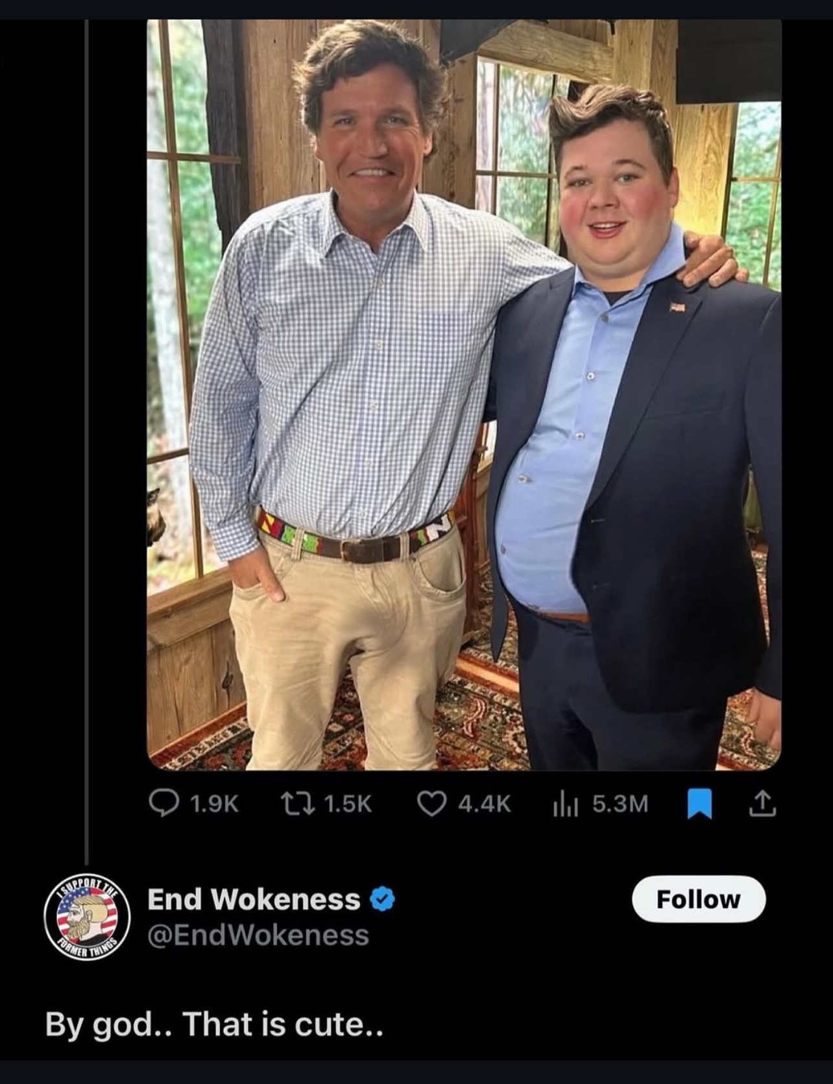The image size is (833, 1084).
Task: Tap the 5.3M views count
Action: [620, 804]
